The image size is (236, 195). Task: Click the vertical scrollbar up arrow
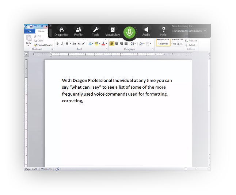point(209,58)
